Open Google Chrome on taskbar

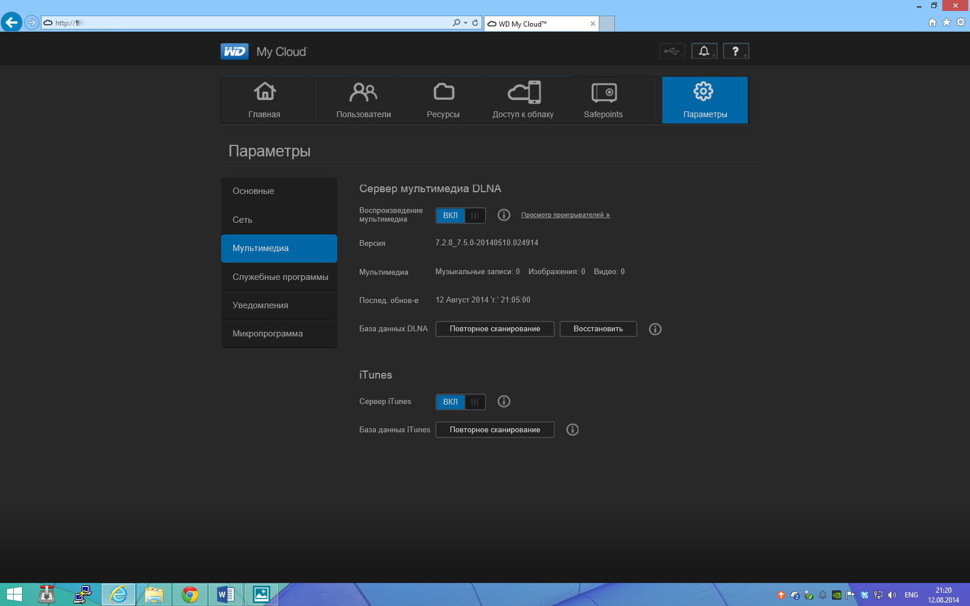pyautogui.click(x=190, y=594)
